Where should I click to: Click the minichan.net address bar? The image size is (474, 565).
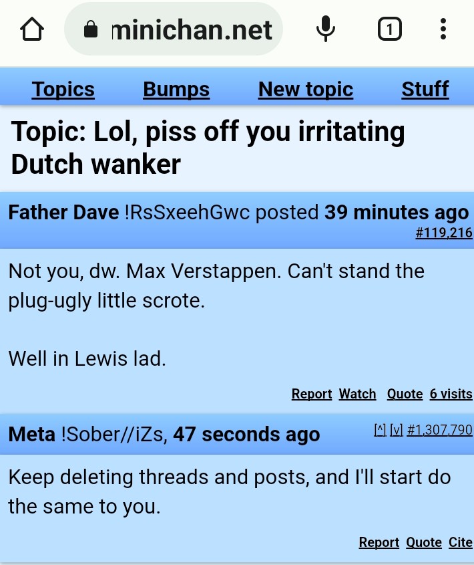click(174, 29)
